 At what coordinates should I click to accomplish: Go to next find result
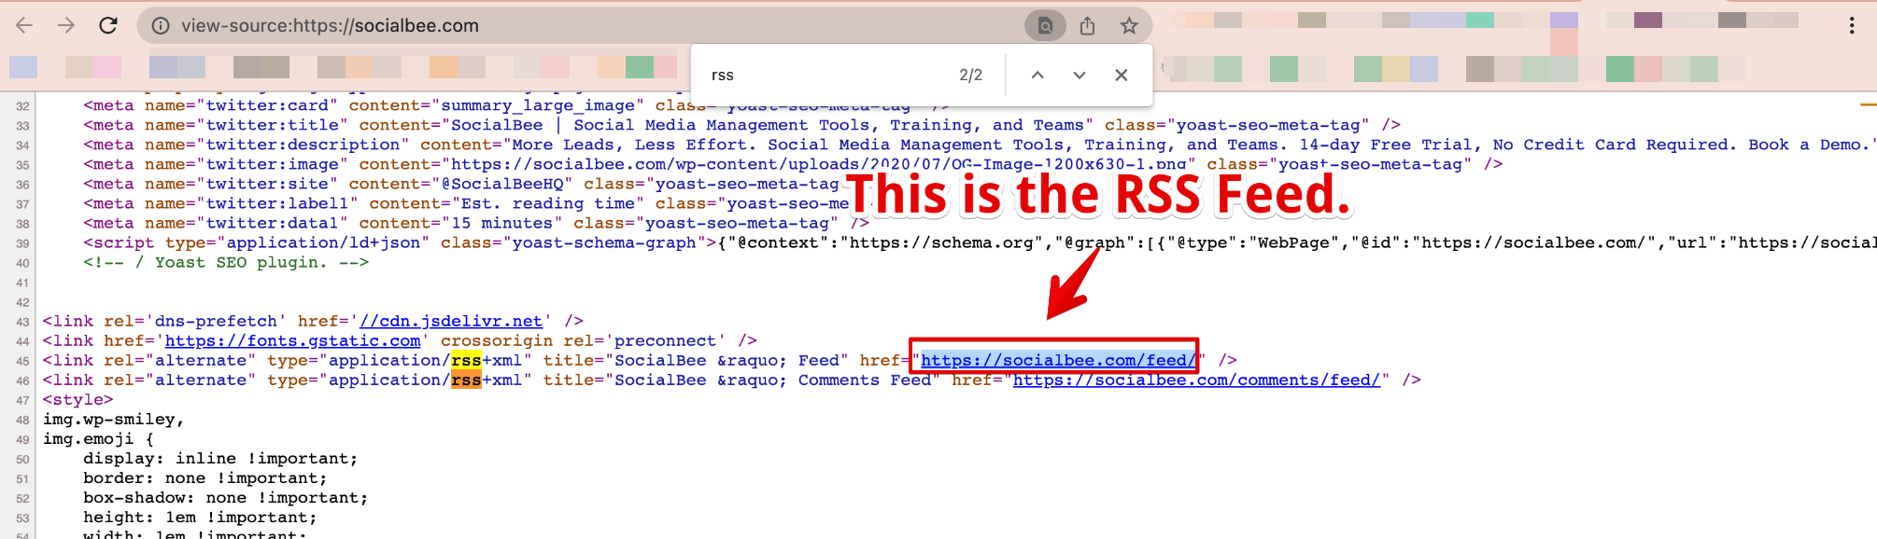pyautogui.click(x=1080, y=76)
